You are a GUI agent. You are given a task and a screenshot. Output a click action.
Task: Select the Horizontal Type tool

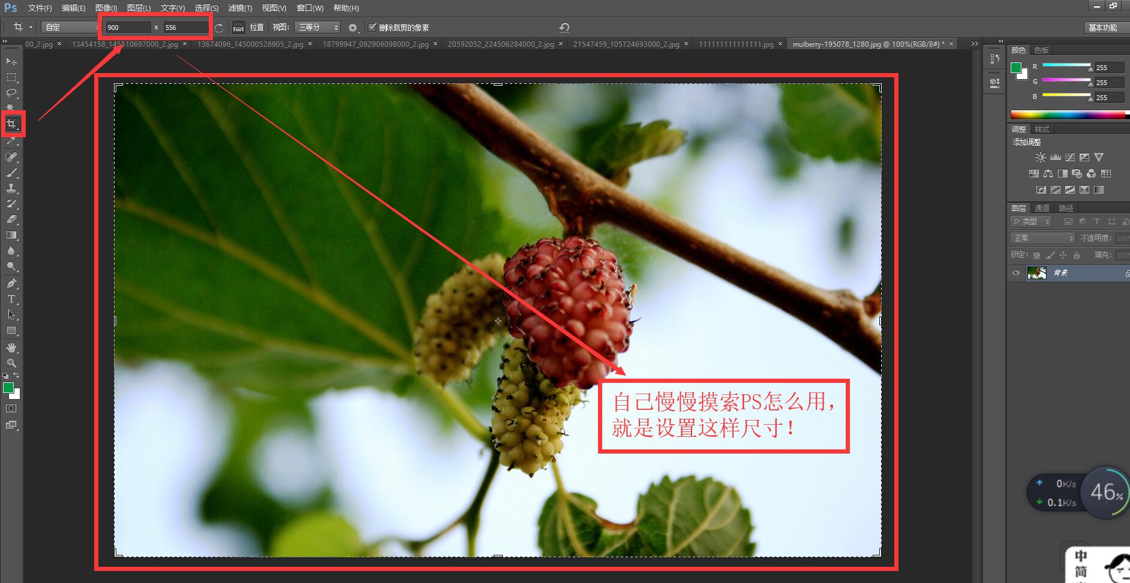[12, 299]
